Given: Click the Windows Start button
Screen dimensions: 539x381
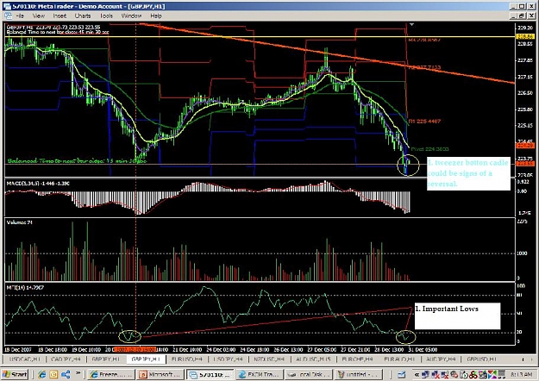Looking at the screenshot, I should 15,374.
